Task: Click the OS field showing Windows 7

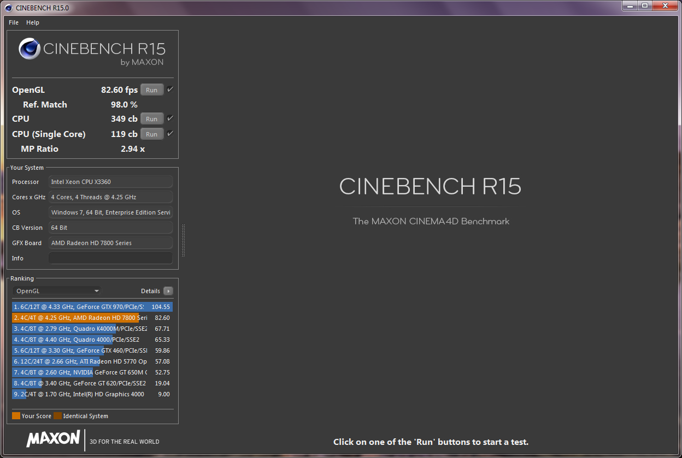Action: pyautogui.click(x=111, y=212)
